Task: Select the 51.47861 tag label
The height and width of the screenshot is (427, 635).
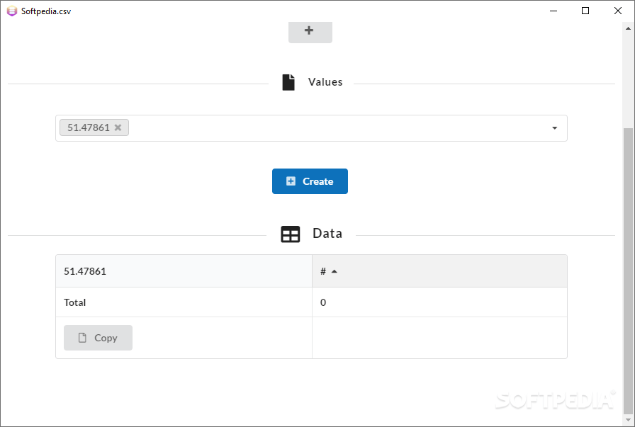Action: click(89, 128)
